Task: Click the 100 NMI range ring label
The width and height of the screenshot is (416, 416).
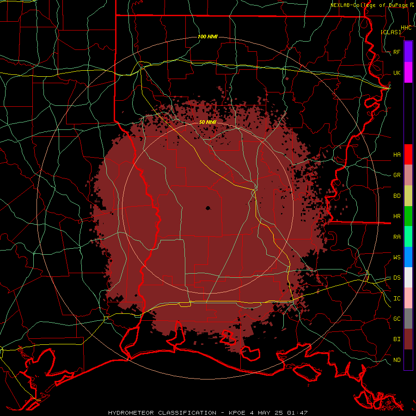Action: pyautogui.click(x=208, y=37)
